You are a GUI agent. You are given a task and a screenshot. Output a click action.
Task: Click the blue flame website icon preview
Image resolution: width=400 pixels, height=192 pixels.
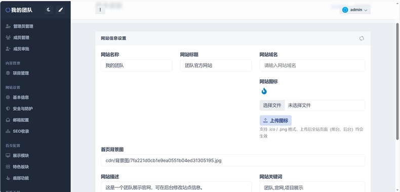pyautogui.click(x=264, y=91)
